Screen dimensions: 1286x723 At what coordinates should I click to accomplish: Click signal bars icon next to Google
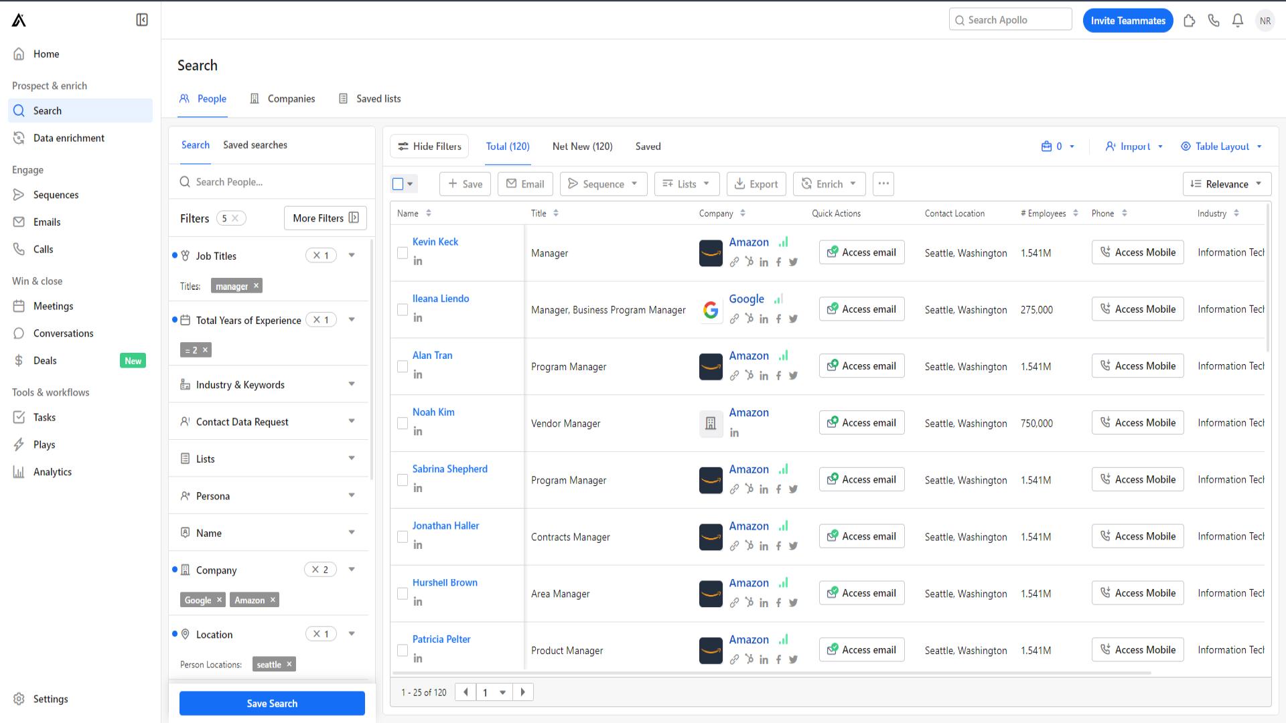[x=778, y=299]
